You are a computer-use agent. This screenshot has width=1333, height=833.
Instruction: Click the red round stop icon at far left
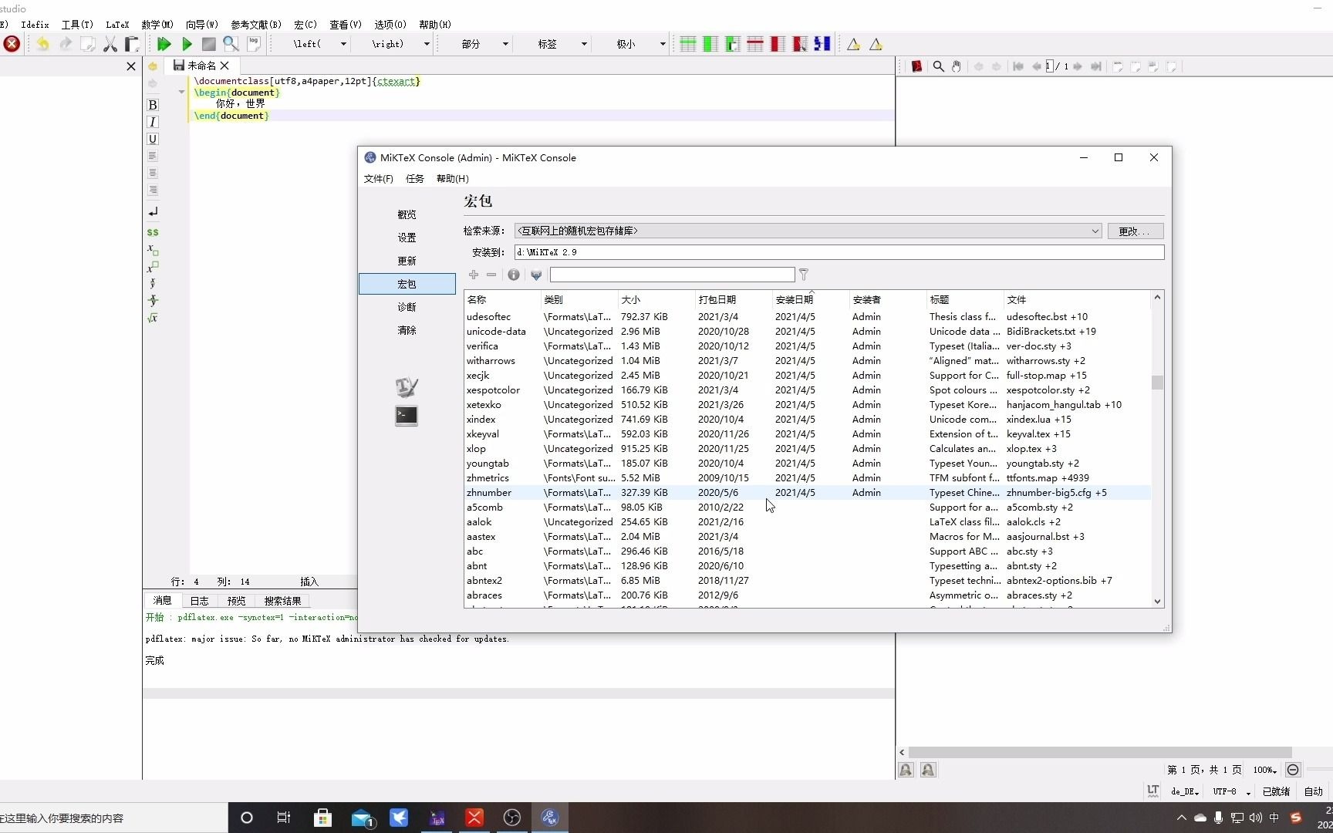tap(12, 44)
